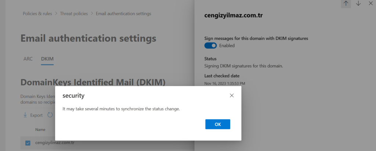Click the up arrow for previous domain
The image size is (376, 151).
[346, 3]
